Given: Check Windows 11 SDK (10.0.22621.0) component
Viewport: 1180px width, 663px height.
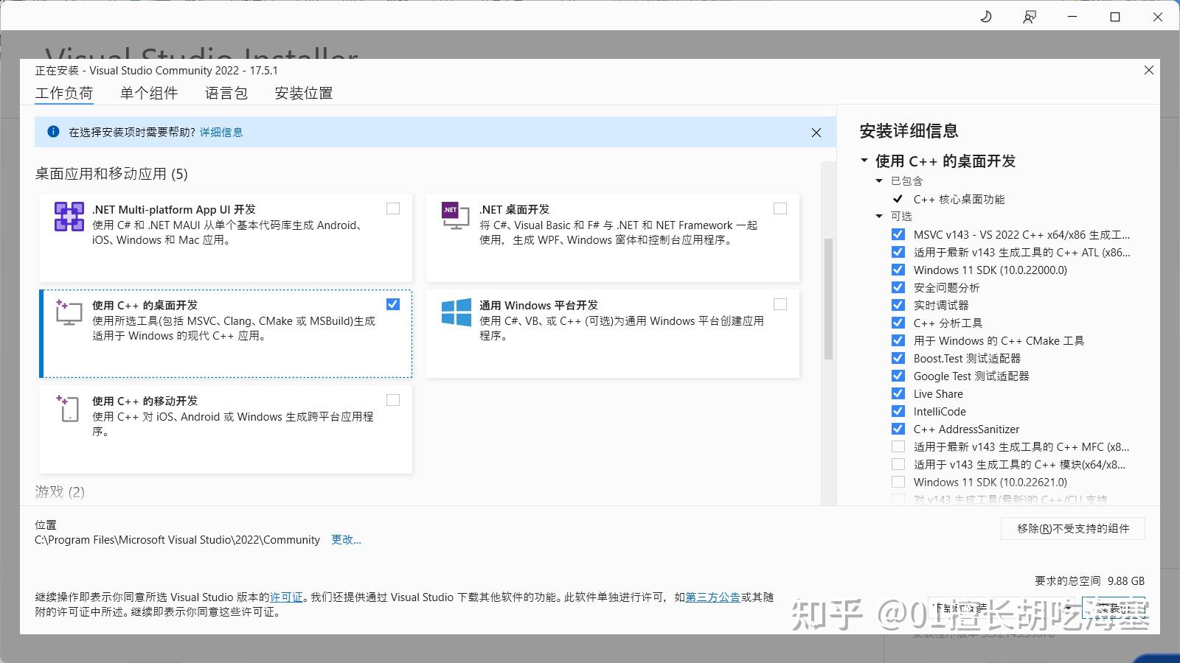Looking at the screenshot, I should pos(898,482).
